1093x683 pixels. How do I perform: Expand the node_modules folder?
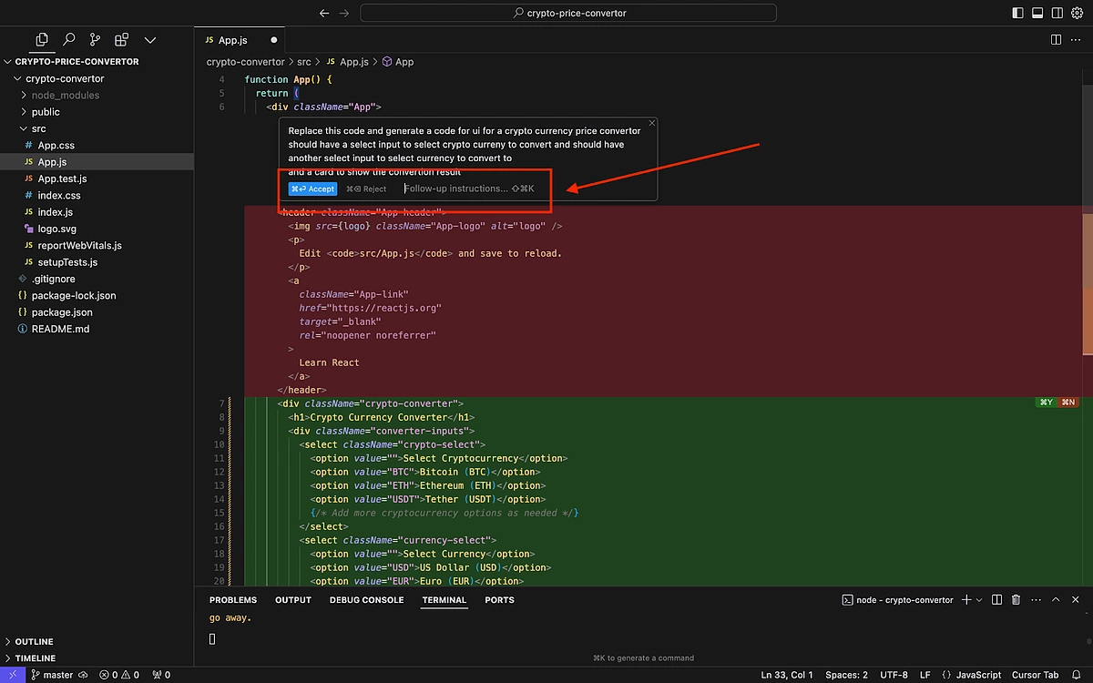(x=64, y=95)
